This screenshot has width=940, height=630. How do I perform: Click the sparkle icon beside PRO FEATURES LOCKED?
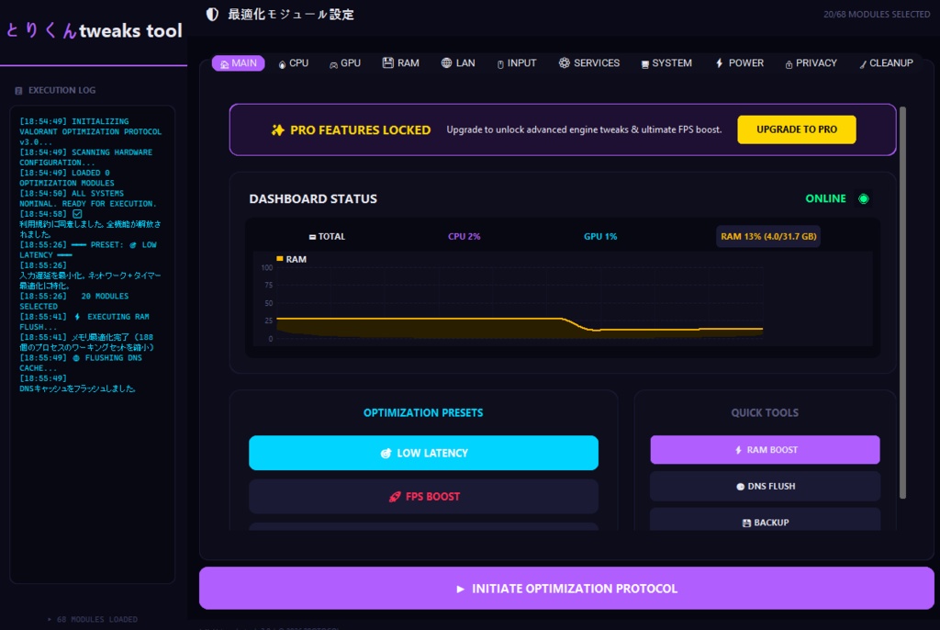pyautogui.click(x=277, y=130)
